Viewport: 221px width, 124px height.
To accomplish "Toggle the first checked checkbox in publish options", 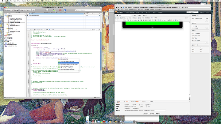I will click(125, 108).
